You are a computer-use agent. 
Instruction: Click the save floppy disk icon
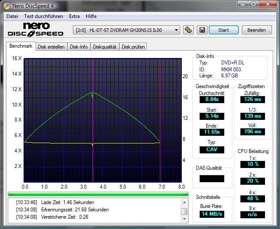point(202,30)
